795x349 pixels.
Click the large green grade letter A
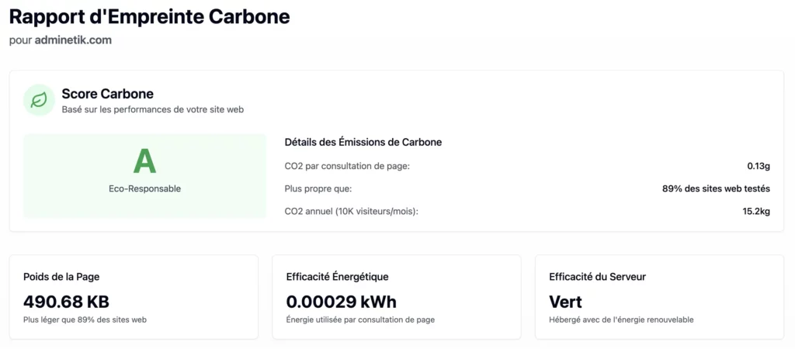click(144, 162)
